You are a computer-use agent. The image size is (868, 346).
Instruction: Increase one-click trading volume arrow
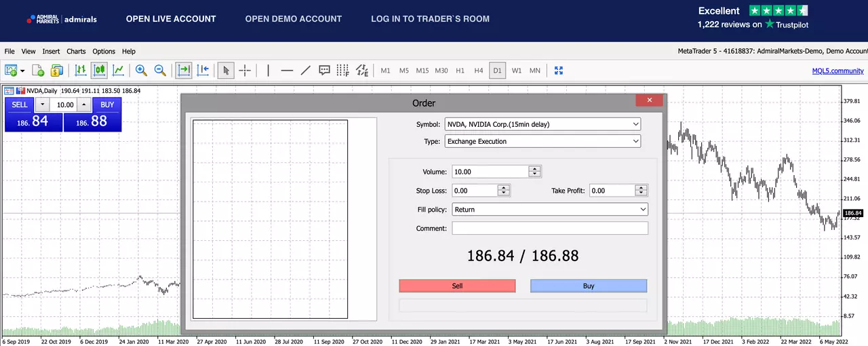pyautogui.click(x=84, y=104)
